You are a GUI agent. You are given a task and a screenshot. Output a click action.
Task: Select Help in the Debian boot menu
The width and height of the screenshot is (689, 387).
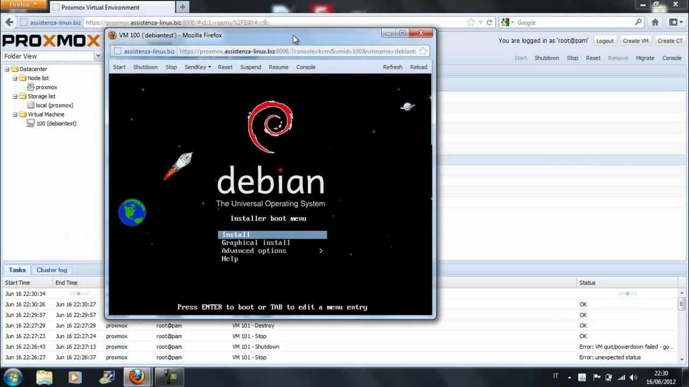pyautogui.click(x=229, y=259)
